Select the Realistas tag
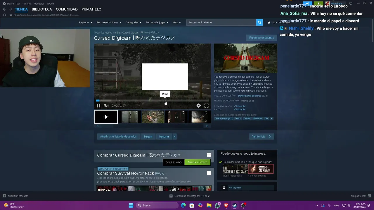The width and height of the screenshot is (374, 210). (258, 118)
